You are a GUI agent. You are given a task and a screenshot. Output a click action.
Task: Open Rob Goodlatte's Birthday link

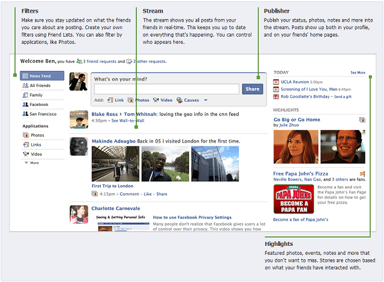tap(305, 96)
